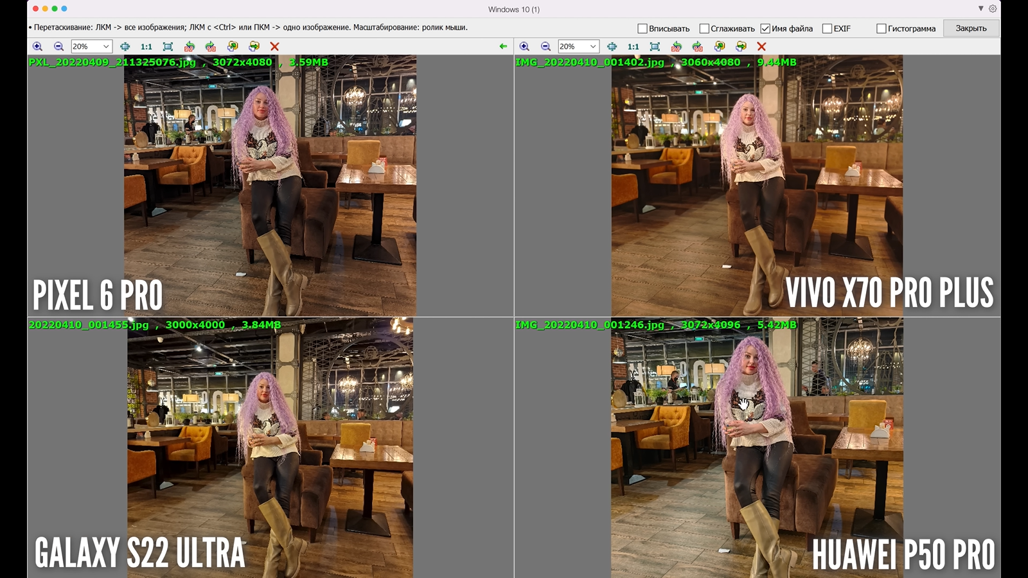Open the window settings gear

(993, 8)
